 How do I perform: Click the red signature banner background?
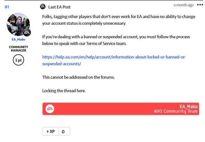pos(104,109)
